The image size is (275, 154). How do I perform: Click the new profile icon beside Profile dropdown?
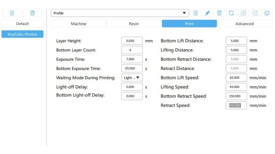(x=196, y=13)
